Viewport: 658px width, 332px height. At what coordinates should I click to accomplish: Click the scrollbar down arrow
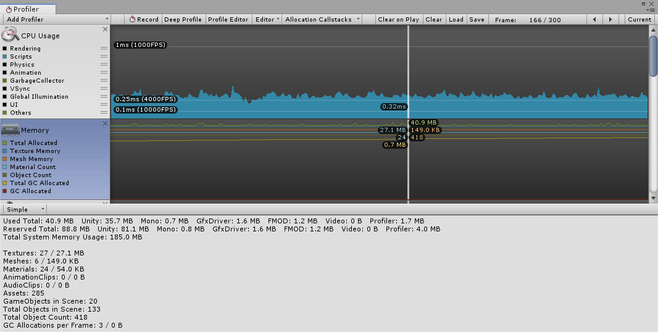[653, 198]
